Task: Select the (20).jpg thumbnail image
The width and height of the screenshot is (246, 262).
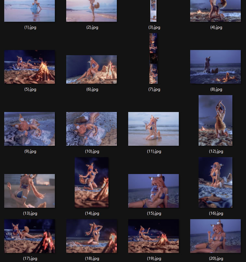Action: pos(215,236)
